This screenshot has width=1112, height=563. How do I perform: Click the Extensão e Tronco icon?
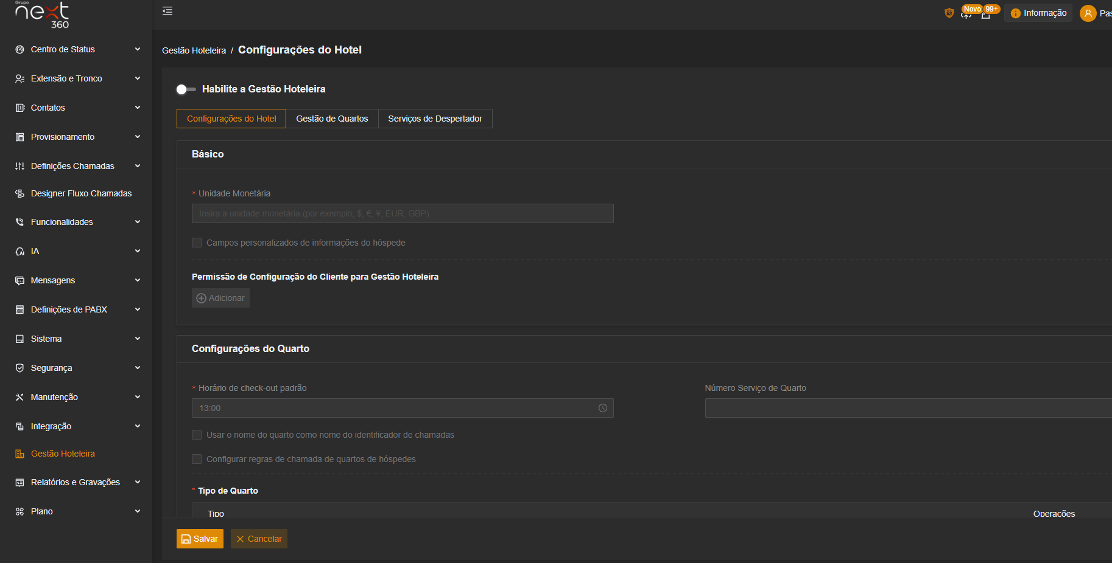point(19,78)
